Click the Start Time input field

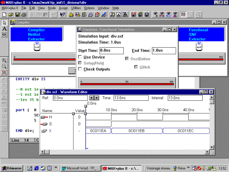112,50
